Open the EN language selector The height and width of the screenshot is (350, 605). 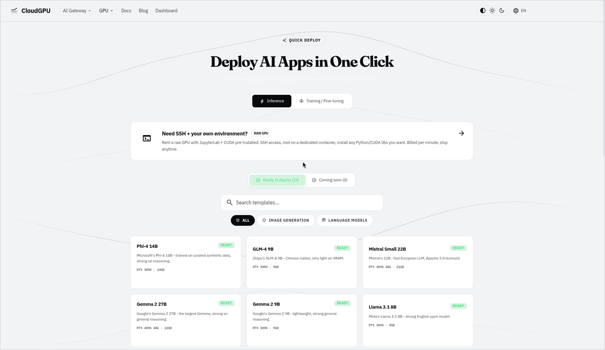519,10
